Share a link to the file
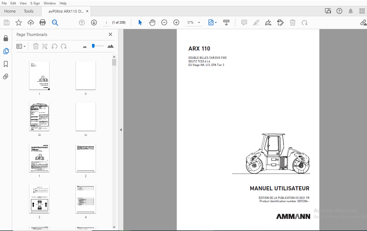The width and height of the screenshot is (367, 231). click(x=363, y=23)
